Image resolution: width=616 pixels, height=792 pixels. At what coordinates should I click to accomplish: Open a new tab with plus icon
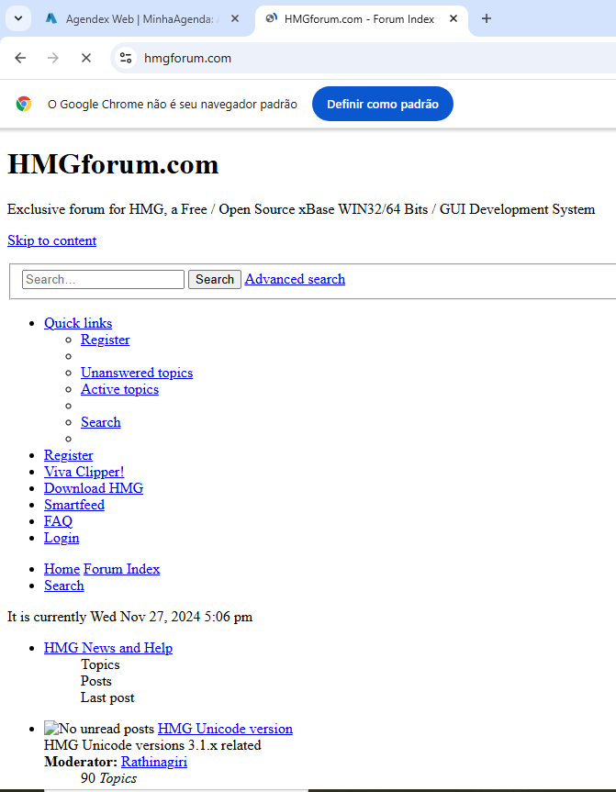pyautogui.click(x=487, y=18)
